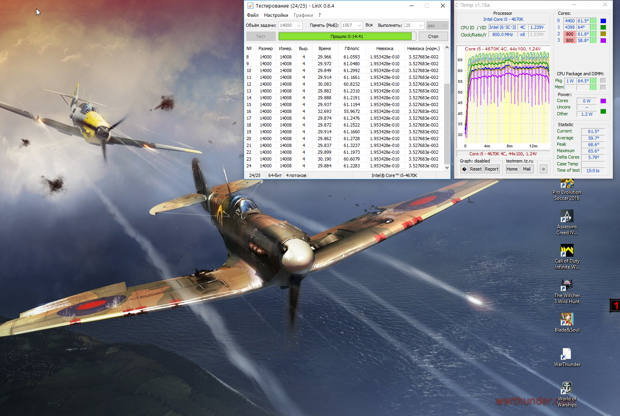
Task: Click the blue Core 0 color swatch
Action: click(603, 21)
